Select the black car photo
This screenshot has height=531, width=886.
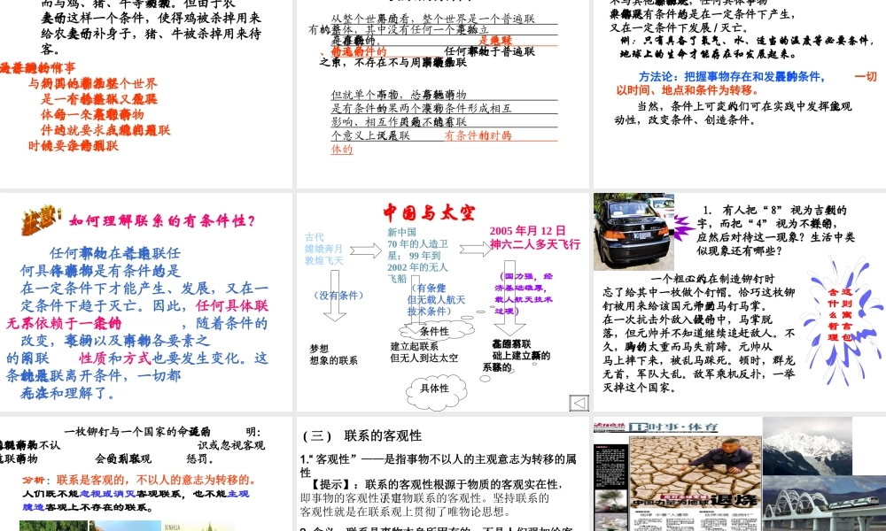point(633,231)
